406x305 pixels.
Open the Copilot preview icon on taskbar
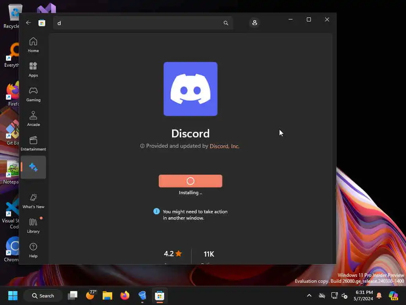393,295
